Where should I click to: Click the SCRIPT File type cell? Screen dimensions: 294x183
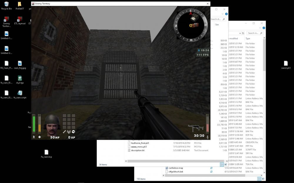tap(251, 150)
